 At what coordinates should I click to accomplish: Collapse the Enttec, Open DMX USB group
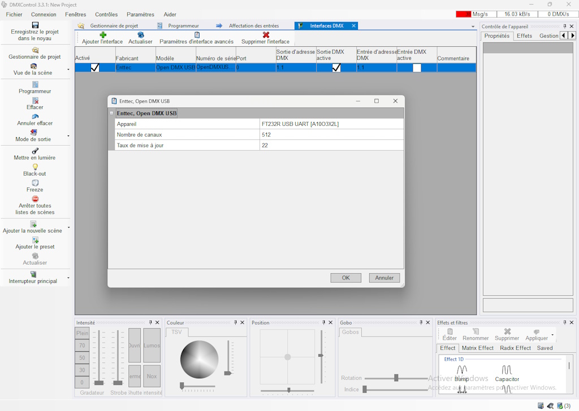click(111, 113)
